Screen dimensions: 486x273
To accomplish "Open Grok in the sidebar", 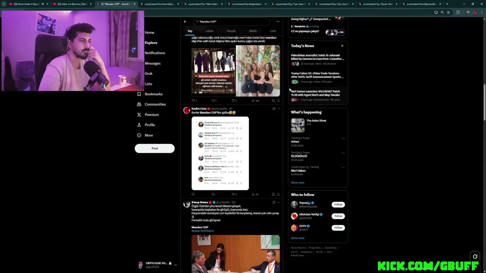I will pos(148,74).
